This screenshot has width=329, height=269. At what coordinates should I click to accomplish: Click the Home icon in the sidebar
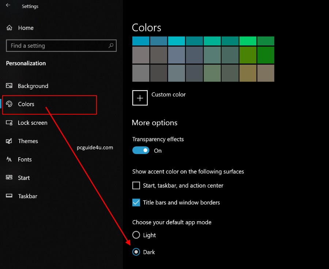10,28
